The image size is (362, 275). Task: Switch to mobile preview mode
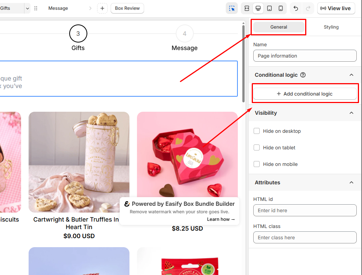281,8
